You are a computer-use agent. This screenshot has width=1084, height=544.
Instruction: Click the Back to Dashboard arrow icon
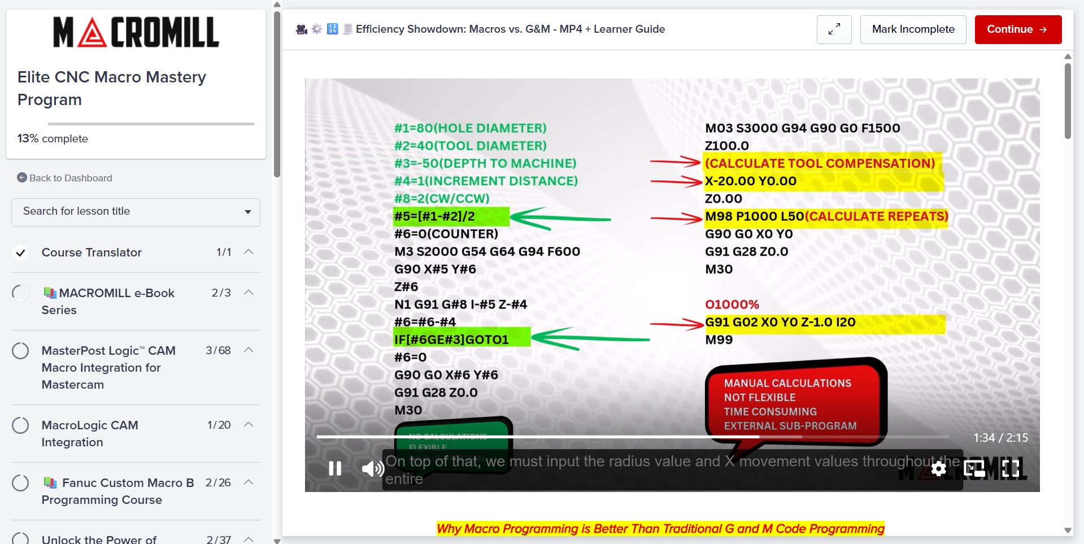click(22, 177)
